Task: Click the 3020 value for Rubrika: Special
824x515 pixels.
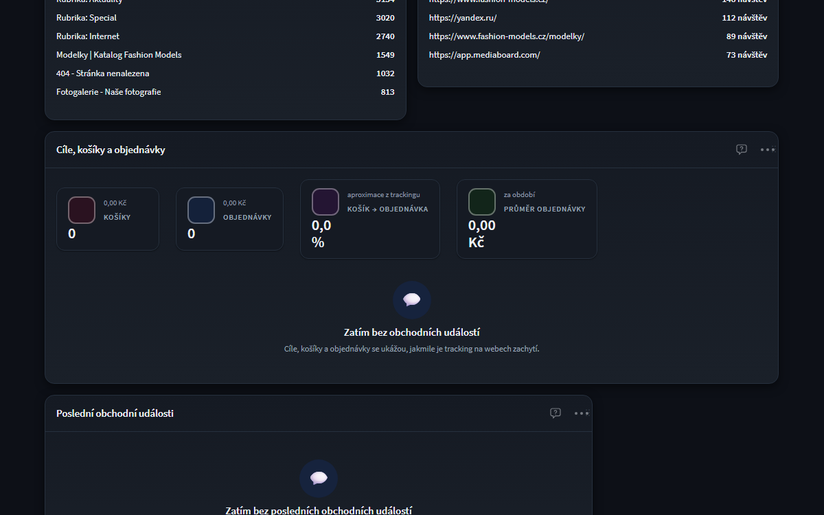Action: tap(385, 18)
